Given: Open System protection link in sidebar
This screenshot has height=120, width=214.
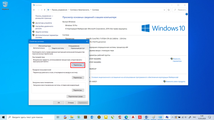Looking at the screenshot, I should point(42,32).
